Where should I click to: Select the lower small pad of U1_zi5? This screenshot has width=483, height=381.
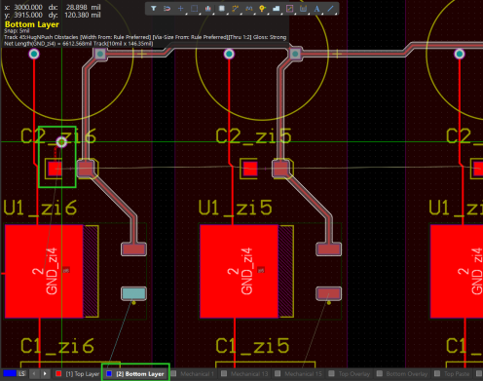pos(328,293)
